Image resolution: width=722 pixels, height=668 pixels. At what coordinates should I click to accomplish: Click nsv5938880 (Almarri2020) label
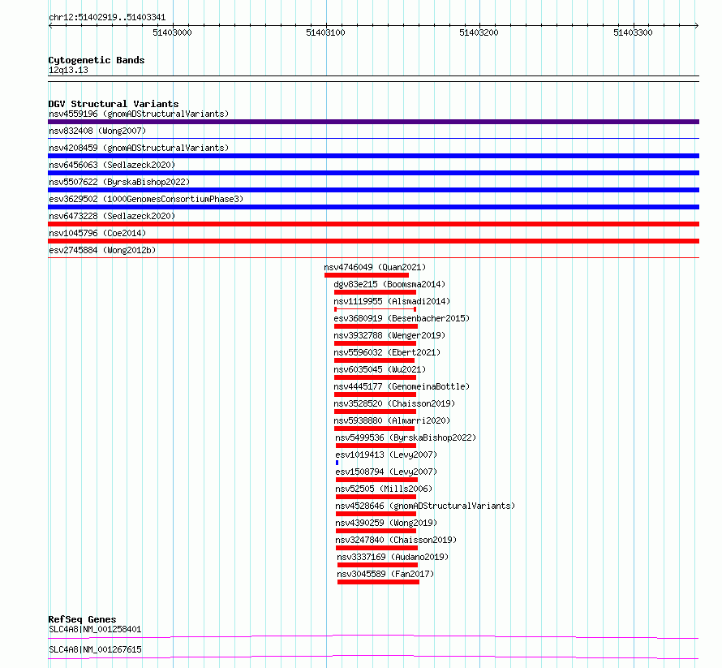pyautogui.click(x=392, y=420)
